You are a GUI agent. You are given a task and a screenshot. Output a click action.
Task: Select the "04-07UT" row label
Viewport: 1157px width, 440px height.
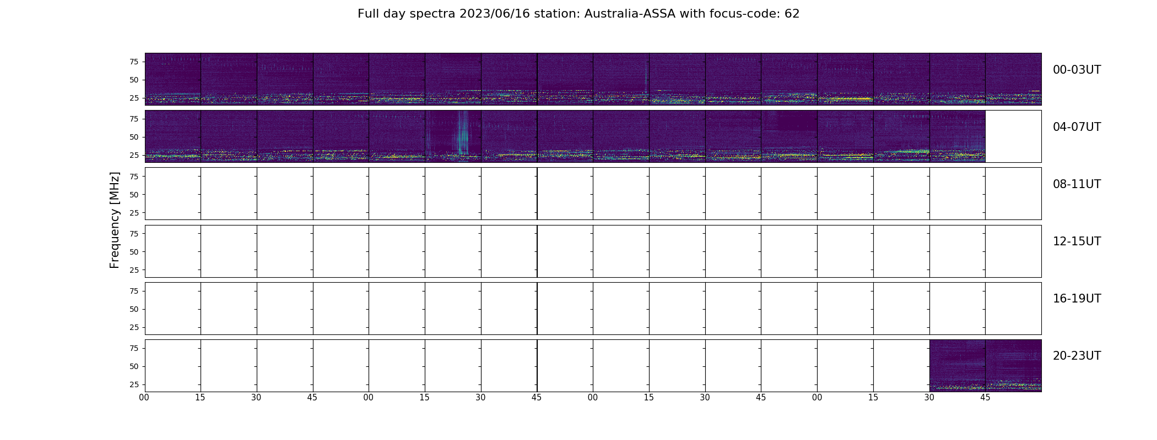point(1077,127)
